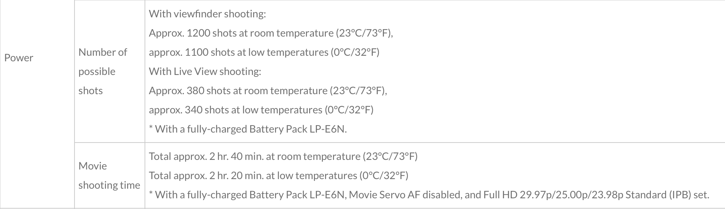The height and width of the screenshot is (209, 725).
Task: Click 'Full HD 29.97p/25.00p/23.98p' text
Action: pyautogui.click(x=553, y=195)
